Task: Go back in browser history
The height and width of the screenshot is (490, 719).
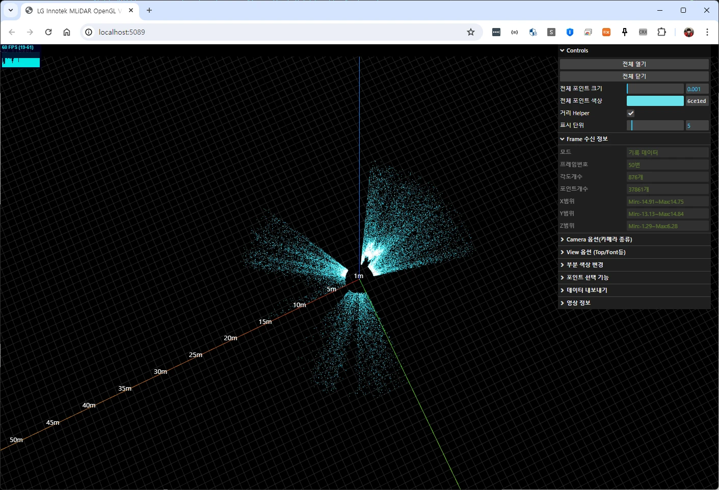Action: 12,32
